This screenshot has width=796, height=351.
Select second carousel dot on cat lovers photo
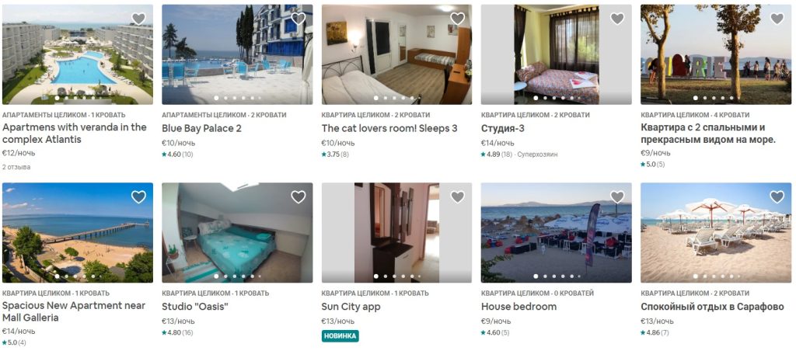pos(386,98)
